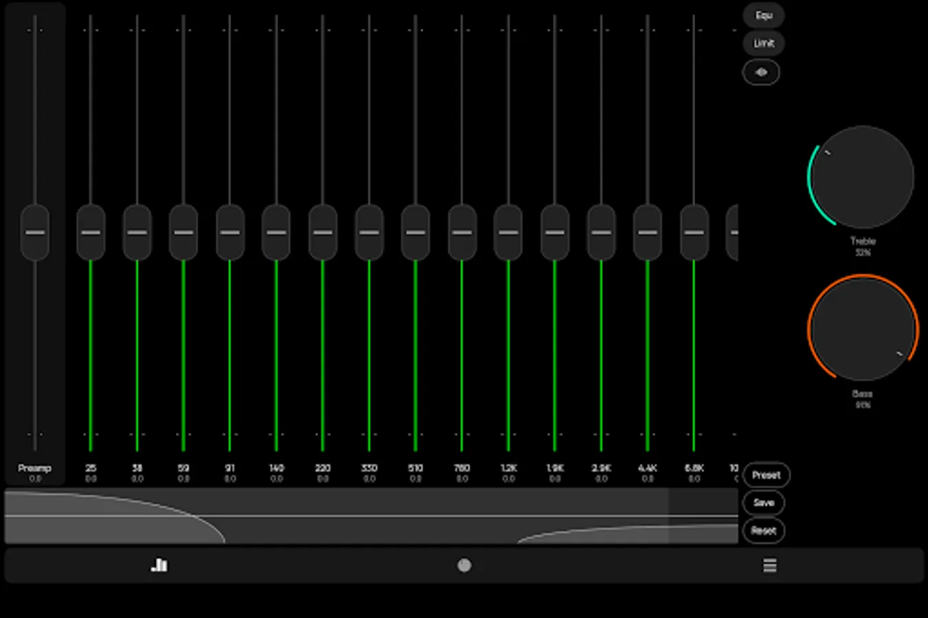
Task: Select the circular player icon in bottom bar
Action: point(464,564)
